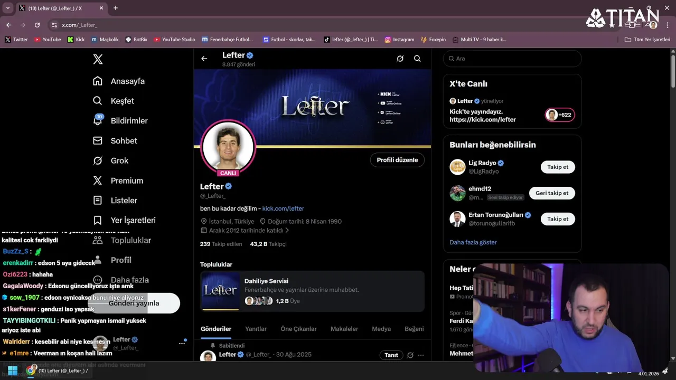676x380 pixels.
Task: Open Kick bookmark
Action: (76, 40)
